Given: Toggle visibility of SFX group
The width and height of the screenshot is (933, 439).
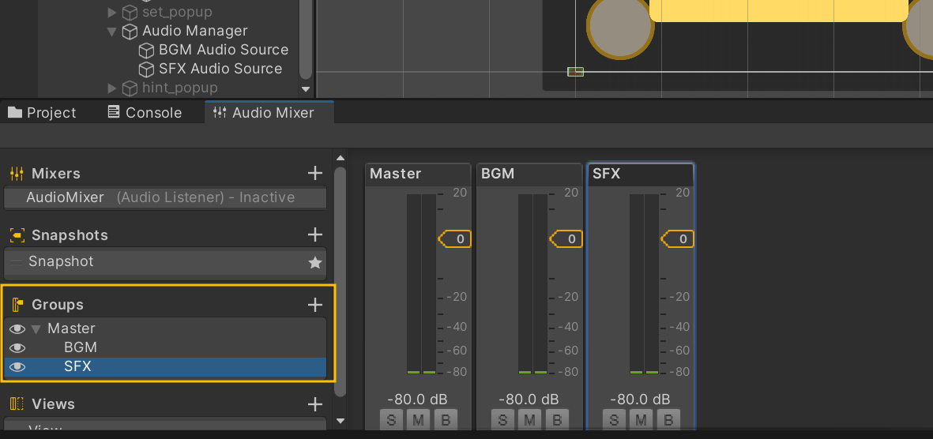Looking at the screenshot, I should [17, 367].
